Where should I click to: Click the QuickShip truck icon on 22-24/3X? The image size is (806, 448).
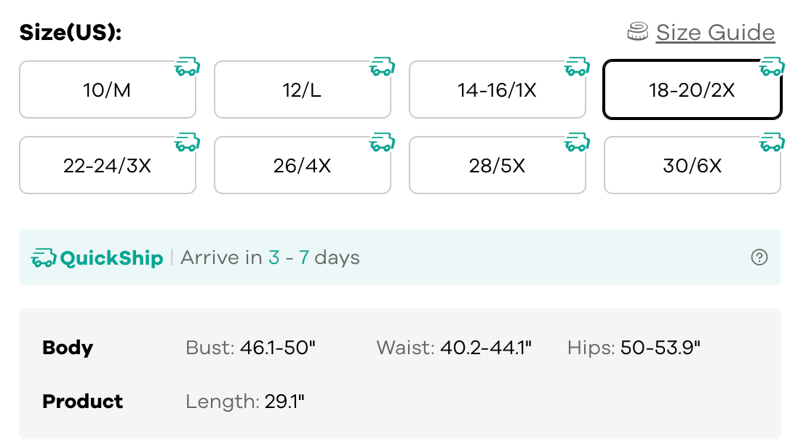point(187,143)
